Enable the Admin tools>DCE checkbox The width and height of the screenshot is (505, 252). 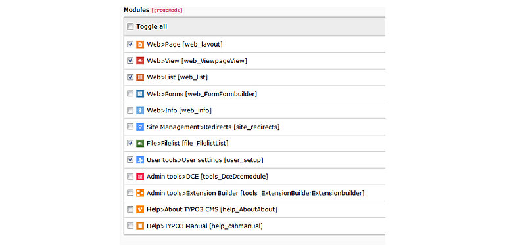(130, 176)
